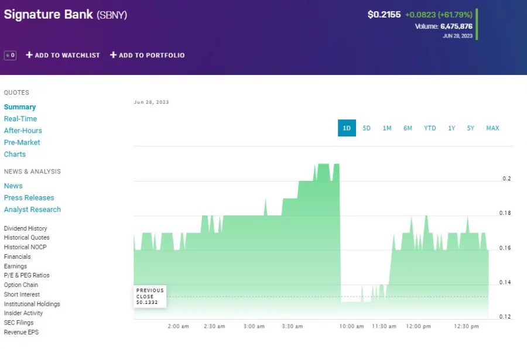The height and width of the screenshot is (349, 527).
Task: Click the 5Y range button
Action: pos(471,128)
